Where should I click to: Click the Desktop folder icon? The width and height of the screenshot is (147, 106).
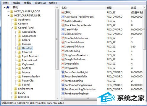19,48
